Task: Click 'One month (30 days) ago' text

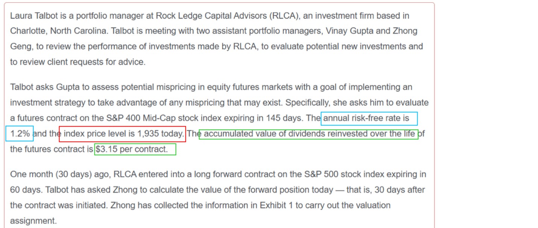Action: pyautogui.click(x=59, y=174)
